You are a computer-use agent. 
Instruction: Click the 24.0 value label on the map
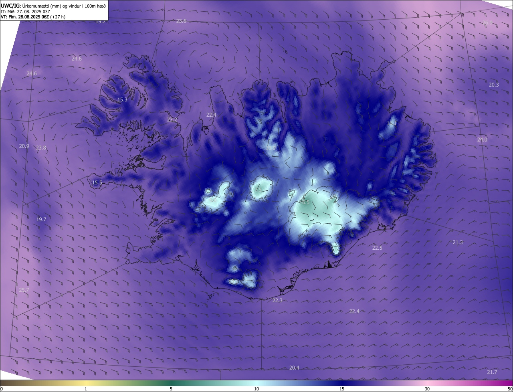point(482,139)
